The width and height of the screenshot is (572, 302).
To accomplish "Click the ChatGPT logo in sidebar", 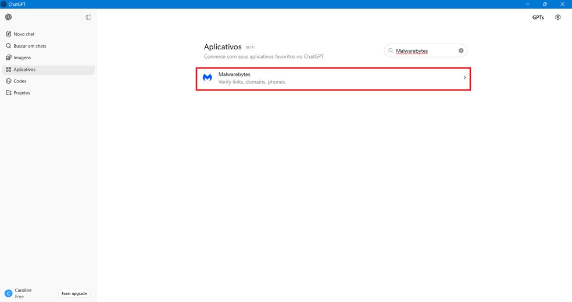I will pos(8,17).
